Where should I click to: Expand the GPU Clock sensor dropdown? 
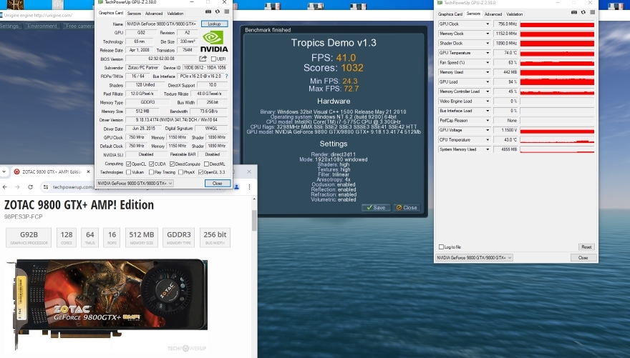tap(488, 24)
